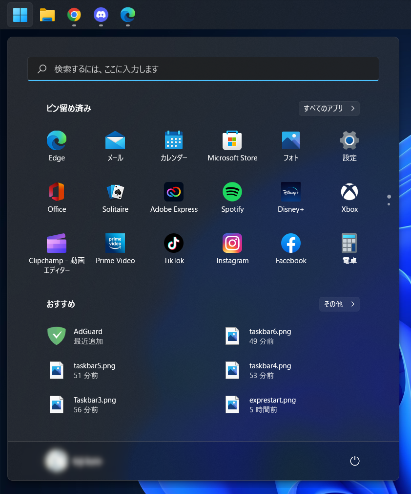Open Spotify

click(232, 198)
